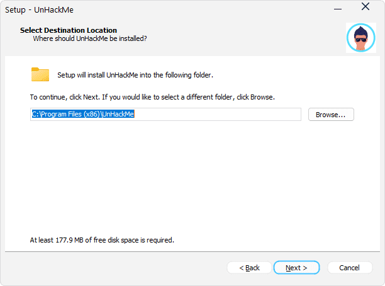385x286 pixels.
Task: Click the blank white area below the path field
Action: click(x=189, y=176)
